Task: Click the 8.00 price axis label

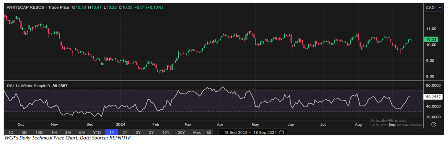Action: (431, 77)
